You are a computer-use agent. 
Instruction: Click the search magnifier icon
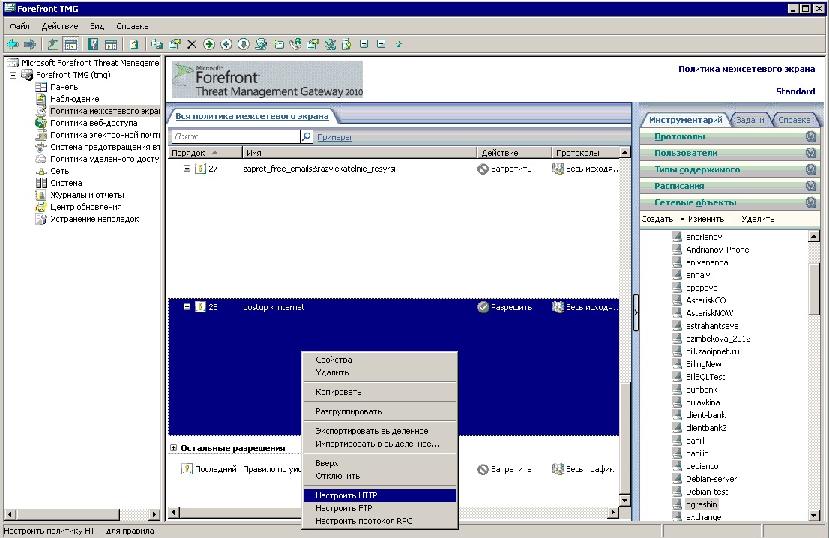click(x=306, y=137)
